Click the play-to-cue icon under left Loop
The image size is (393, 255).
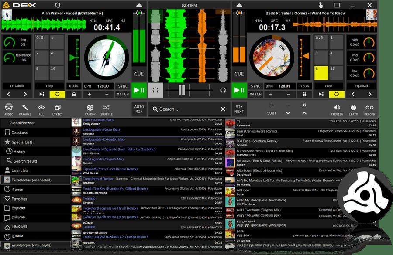tap(41, 94)
